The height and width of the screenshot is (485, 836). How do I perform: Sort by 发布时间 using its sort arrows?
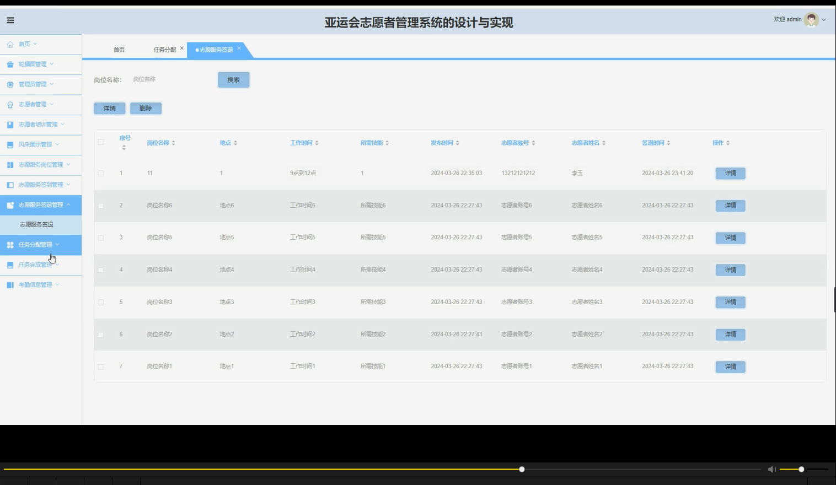457,143
